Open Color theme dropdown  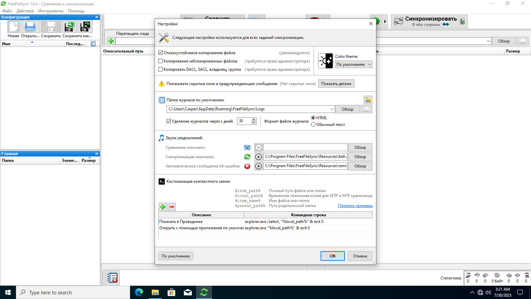pos(354,64)
